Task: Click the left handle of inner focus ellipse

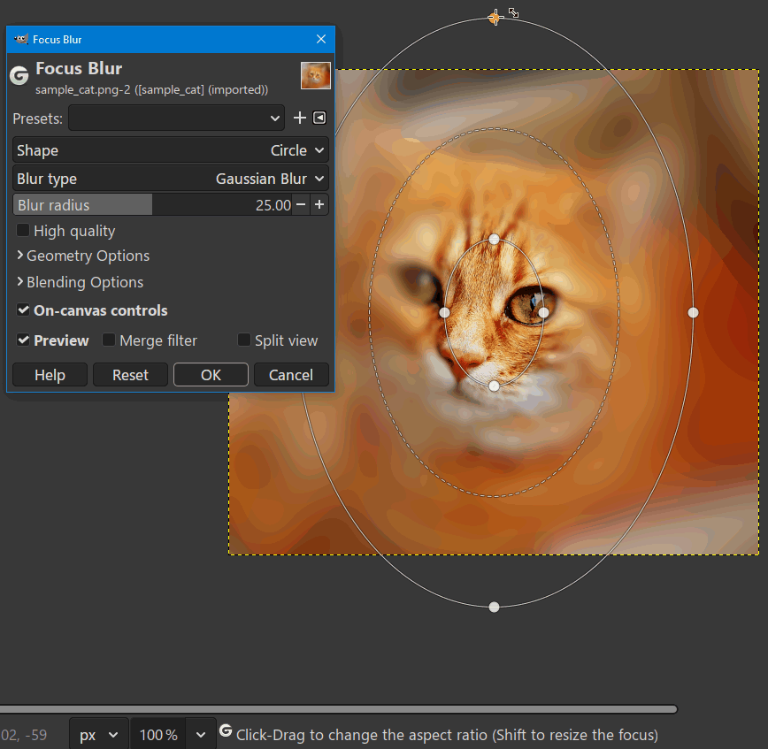Action: (444, 312)
